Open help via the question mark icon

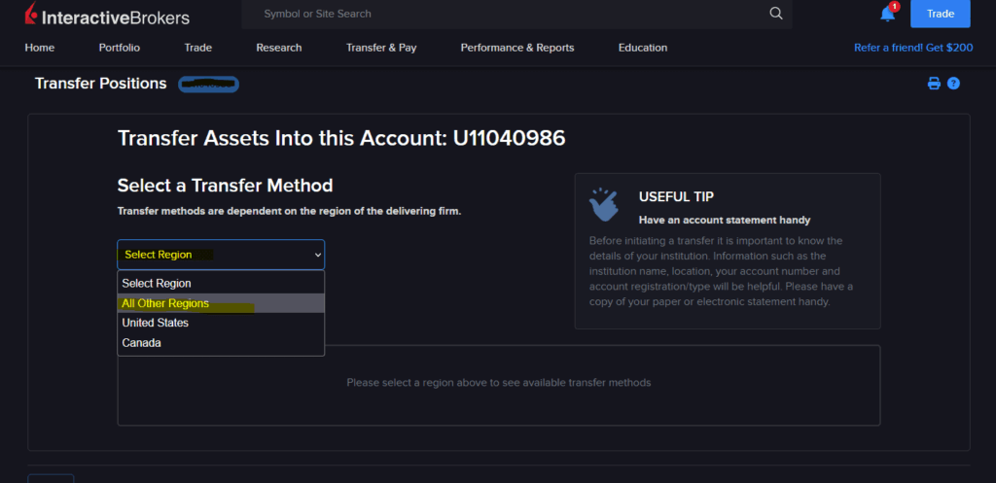(953, 84)
